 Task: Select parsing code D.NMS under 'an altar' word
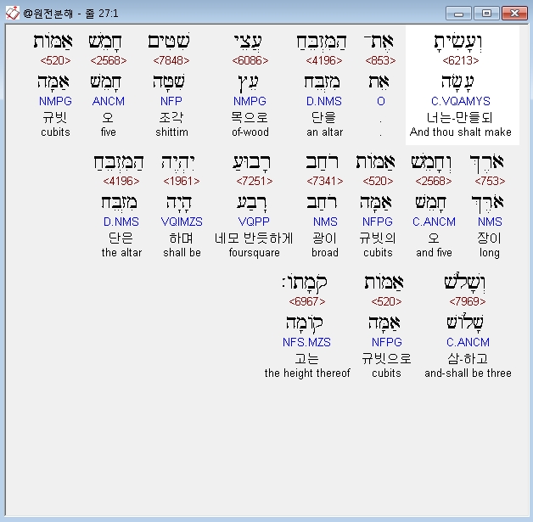[324, 101]
